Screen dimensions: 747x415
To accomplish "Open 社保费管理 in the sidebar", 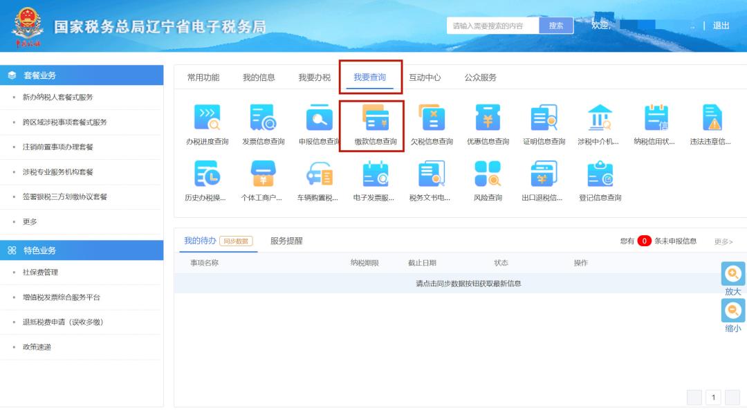I will (40, 273).
